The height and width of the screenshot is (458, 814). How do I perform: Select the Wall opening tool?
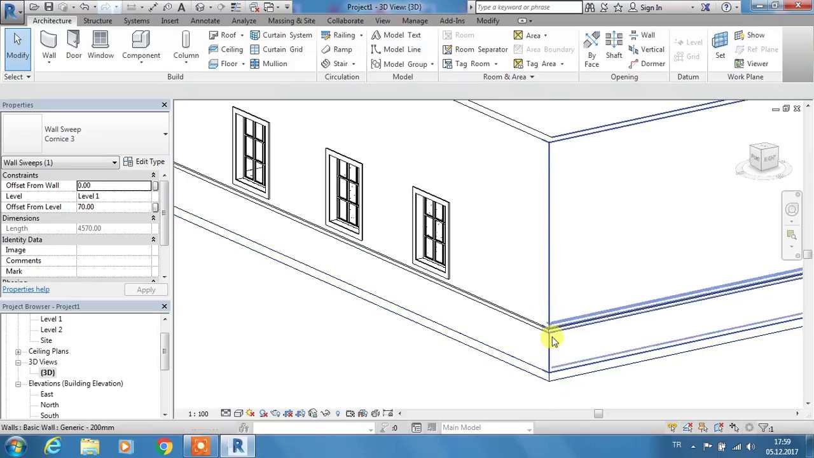click(642, 36)
